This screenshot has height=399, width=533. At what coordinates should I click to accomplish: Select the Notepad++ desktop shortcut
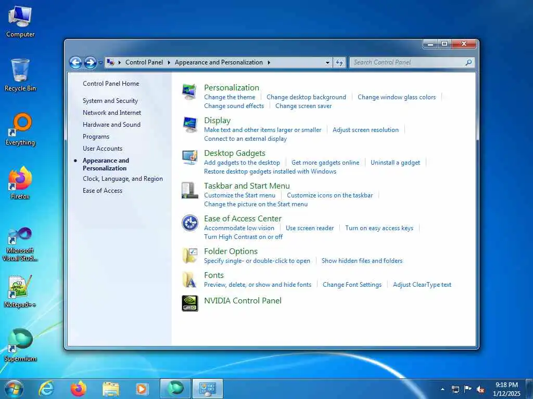coord(20,291)
